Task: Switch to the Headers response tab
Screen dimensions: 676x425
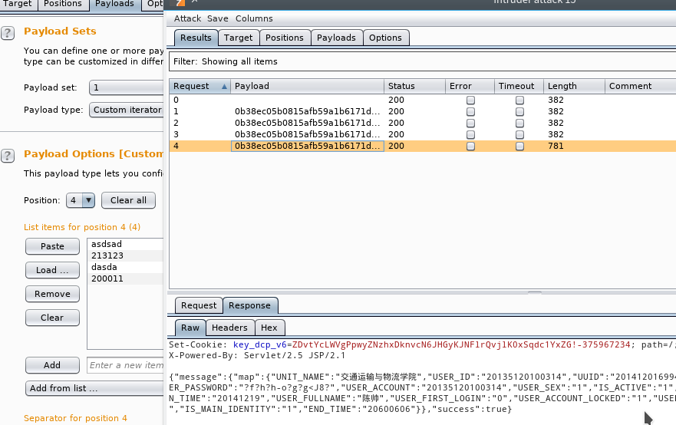Action: (229, 328)
